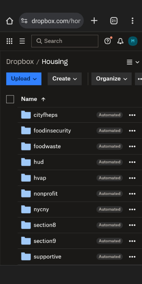The height and width of the screenshot is (284, 142).
Task: Open more options for supportive
Action: point(132,257)
